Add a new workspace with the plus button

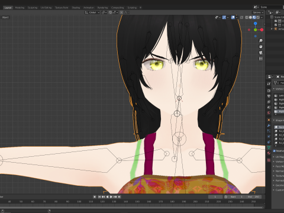click(x=141, y=8)
